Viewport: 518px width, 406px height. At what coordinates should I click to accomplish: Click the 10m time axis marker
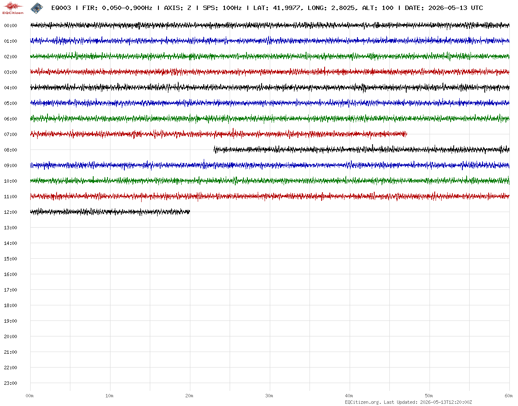[x=109, y=396]
